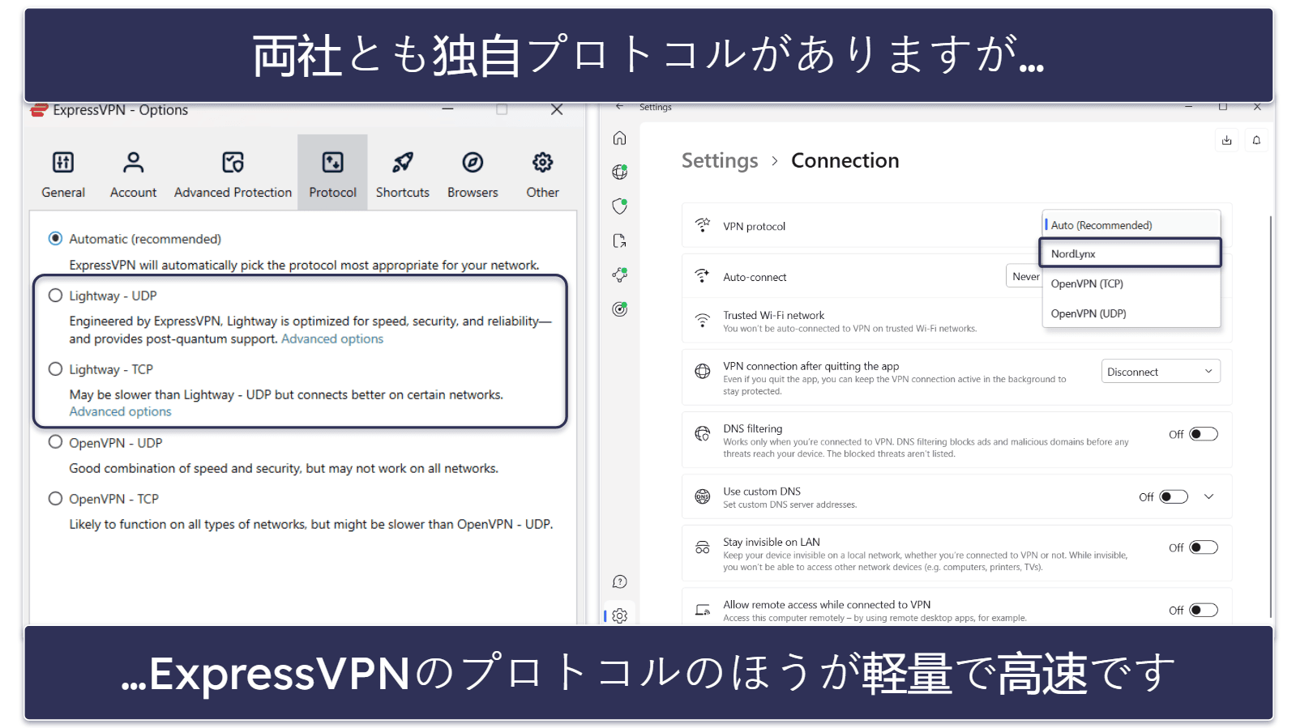
Task: Switch to Advanced Protection tab
Action: coord(233,173)
